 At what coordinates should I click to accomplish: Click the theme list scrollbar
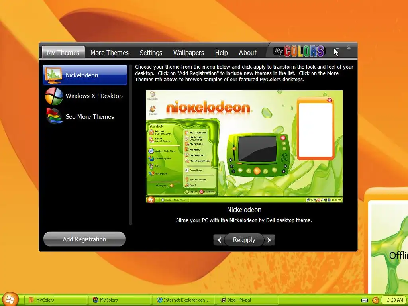(x=131, y=144)
